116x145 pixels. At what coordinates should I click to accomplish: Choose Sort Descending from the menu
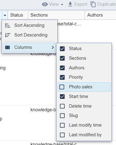(x=30, y=35)
